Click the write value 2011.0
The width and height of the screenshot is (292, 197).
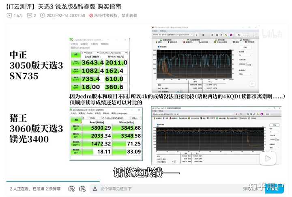[x=116, y=62]
